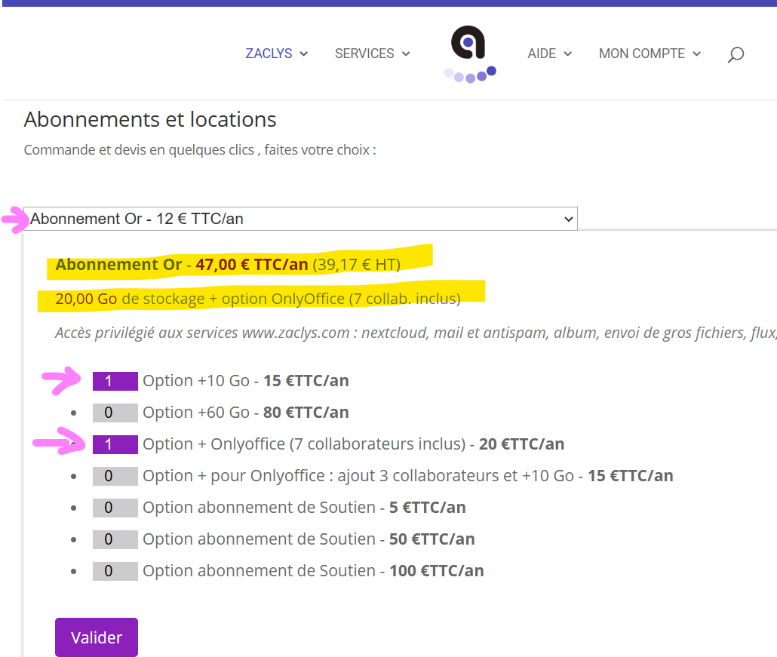Open the search magnifier icon

coord(736,54)
